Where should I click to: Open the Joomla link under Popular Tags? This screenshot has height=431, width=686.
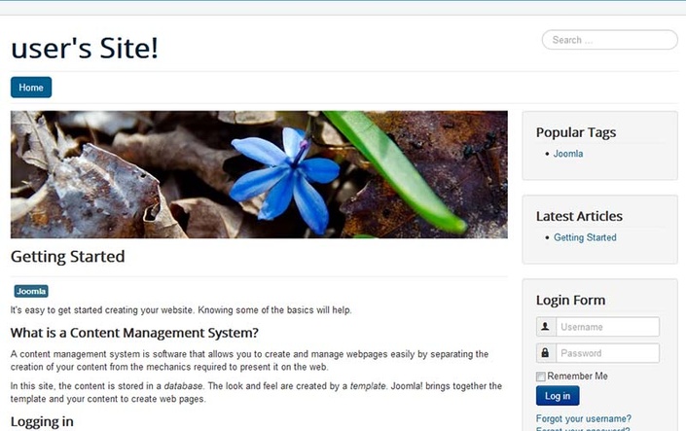pos(568,154)
